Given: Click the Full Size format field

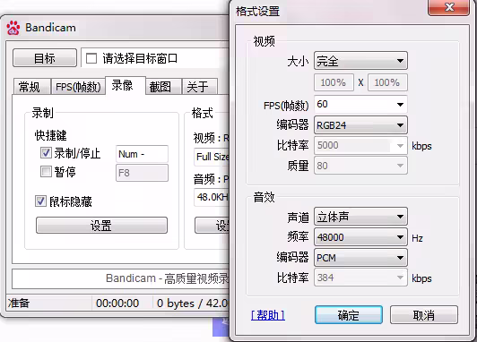Looking at the screenshot, I should pos(212,157).
